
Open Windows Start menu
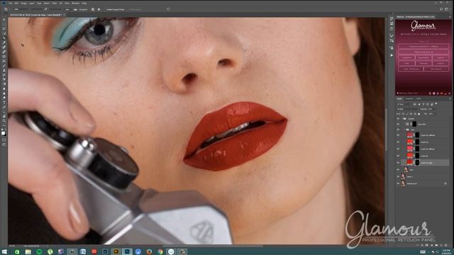click(x=4, y=251)
